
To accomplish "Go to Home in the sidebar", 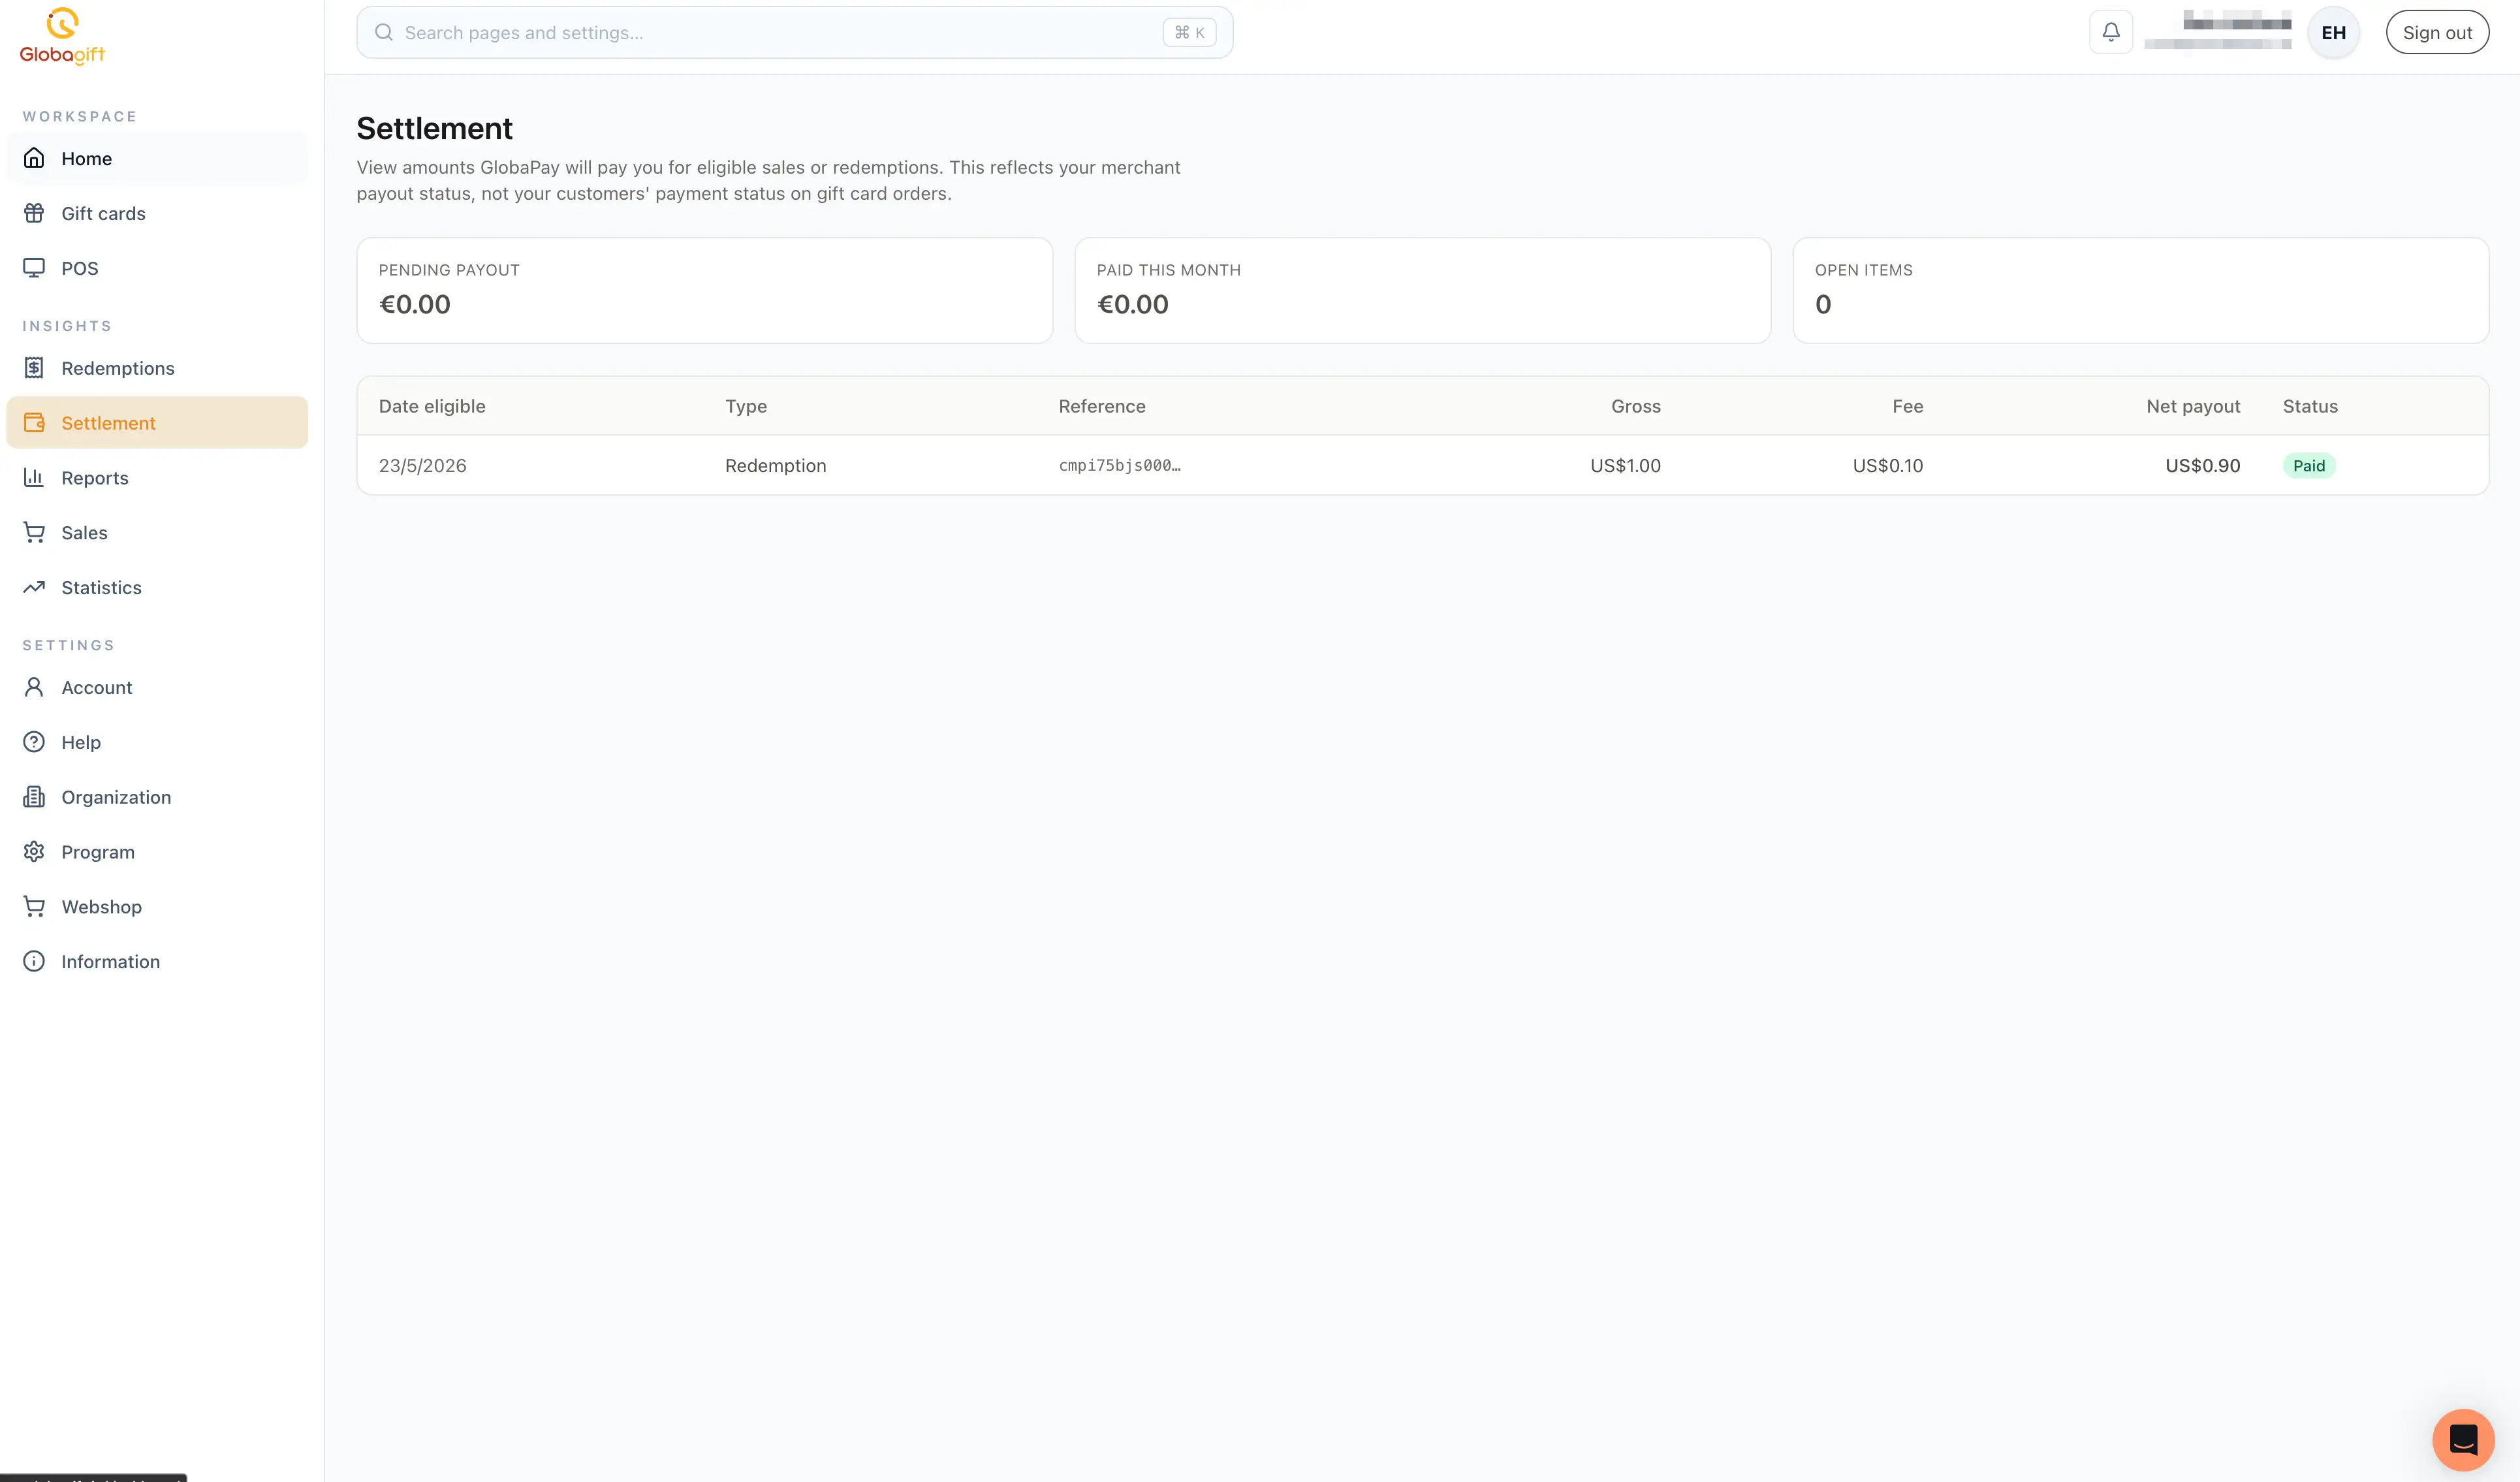I will coord(157,158).
